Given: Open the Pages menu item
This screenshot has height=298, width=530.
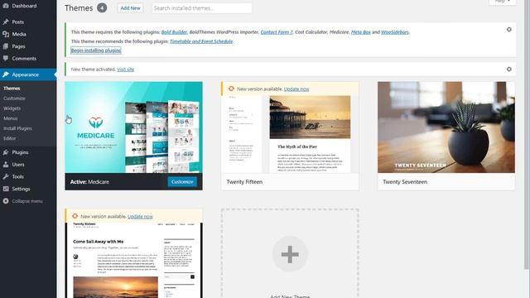Looking at the screenshot, I should coord(28,46).
